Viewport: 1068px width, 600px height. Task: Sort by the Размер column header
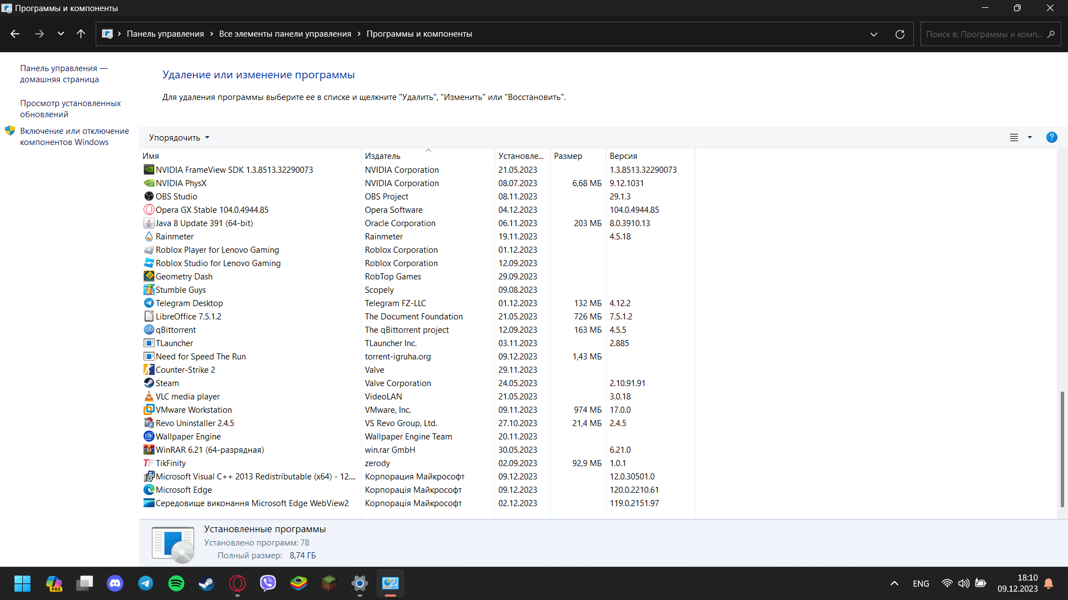point(578,156)
